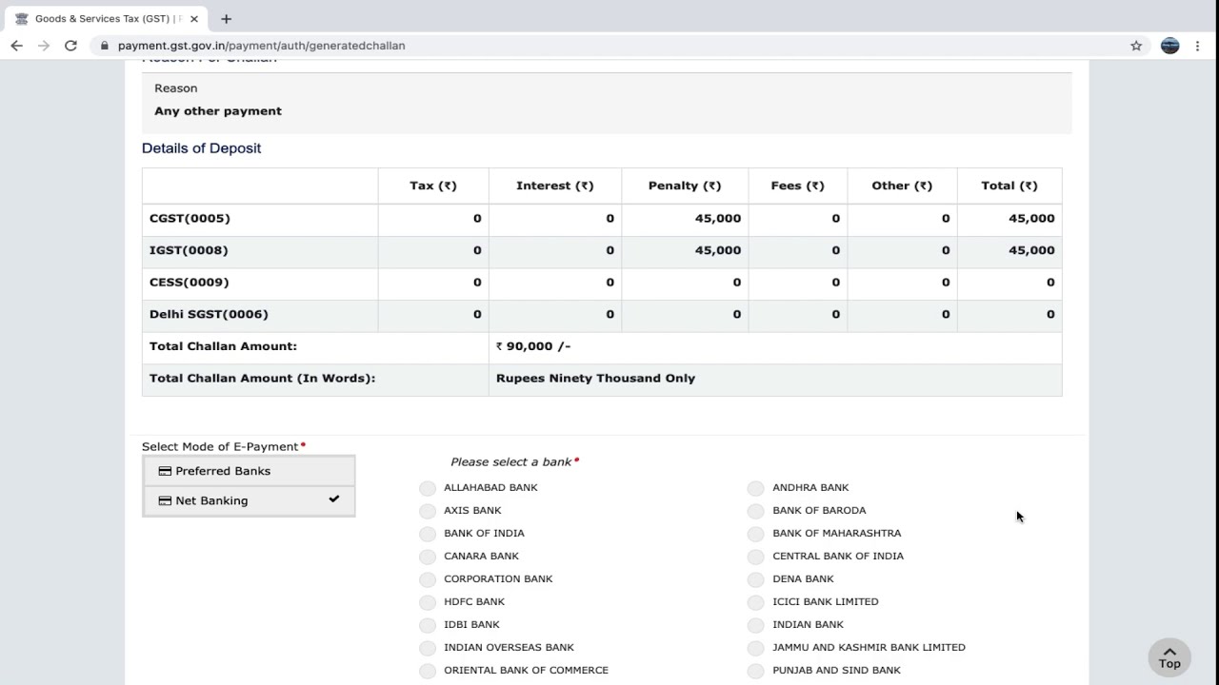The height and width of the screenshot is (685, 1219).
Task: Open the Chrome three-dot menu
Action: tap(1198, 46)
